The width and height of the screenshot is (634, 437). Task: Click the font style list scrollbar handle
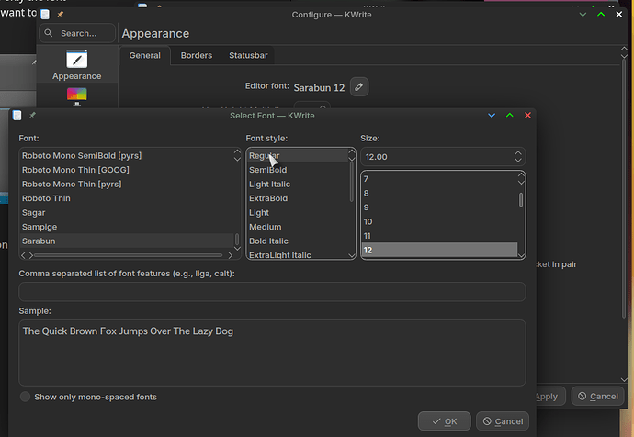351,182
